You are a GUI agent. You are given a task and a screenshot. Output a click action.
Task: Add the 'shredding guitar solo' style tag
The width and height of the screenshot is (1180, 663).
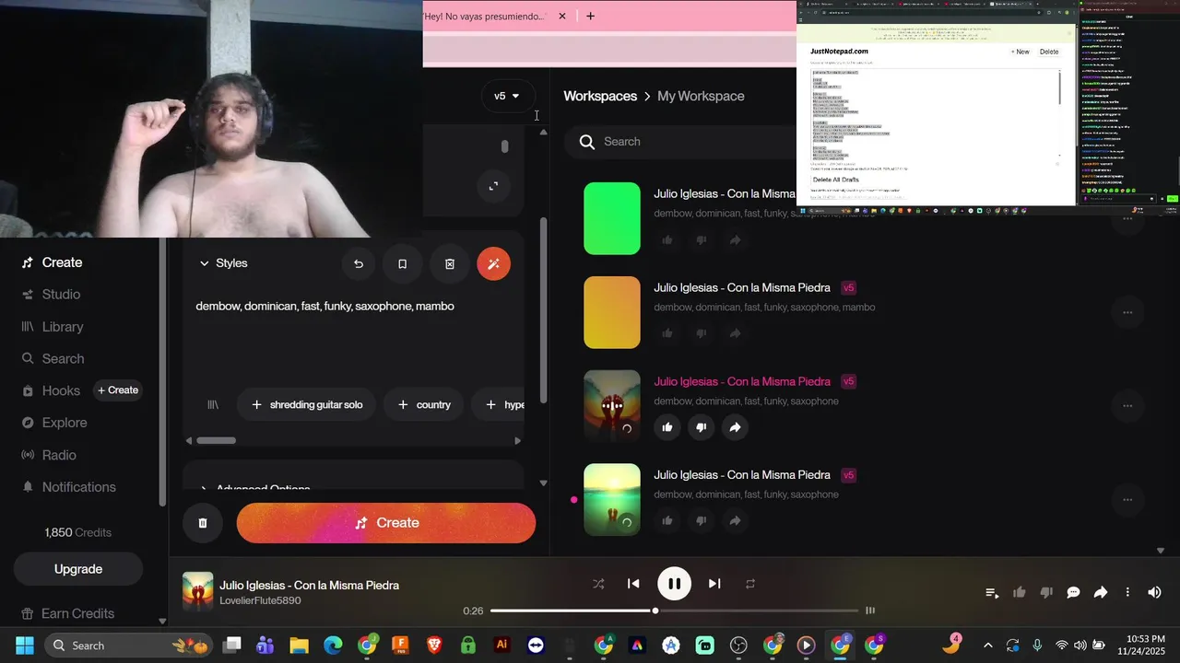(307, 404)
